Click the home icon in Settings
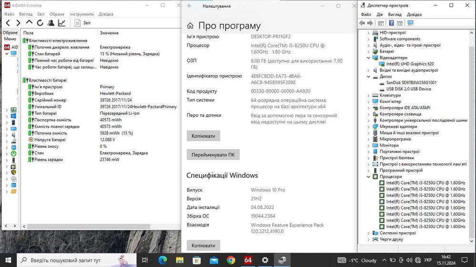The height and width of the screenshot is (267, 476). pyautogui.click(x=190, y=26)
